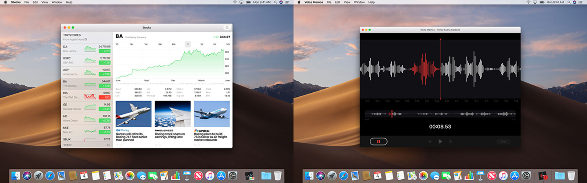
Task: Pause recording with the red pause button
Action: point(379,142)
